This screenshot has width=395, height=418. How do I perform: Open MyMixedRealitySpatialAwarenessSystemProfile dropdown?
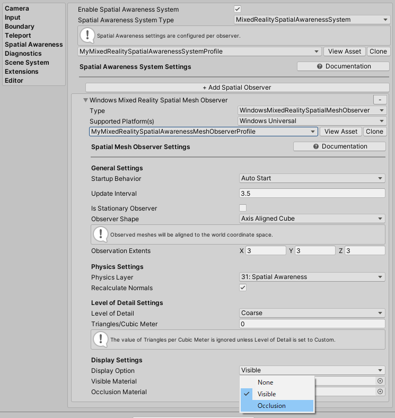199,51
